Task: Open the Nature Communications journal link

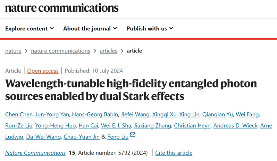Action: pyautogui.click(x=35, y=153)
